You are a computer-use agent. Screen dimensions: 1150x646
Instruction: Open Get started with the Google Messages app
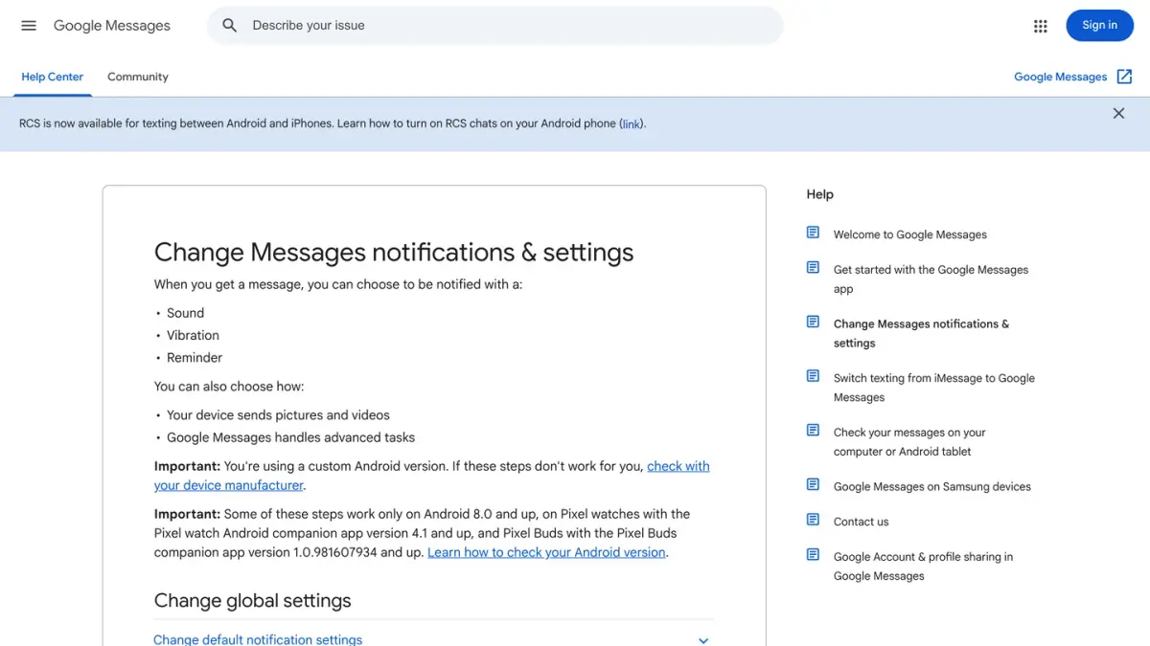(x=931, y=279)
